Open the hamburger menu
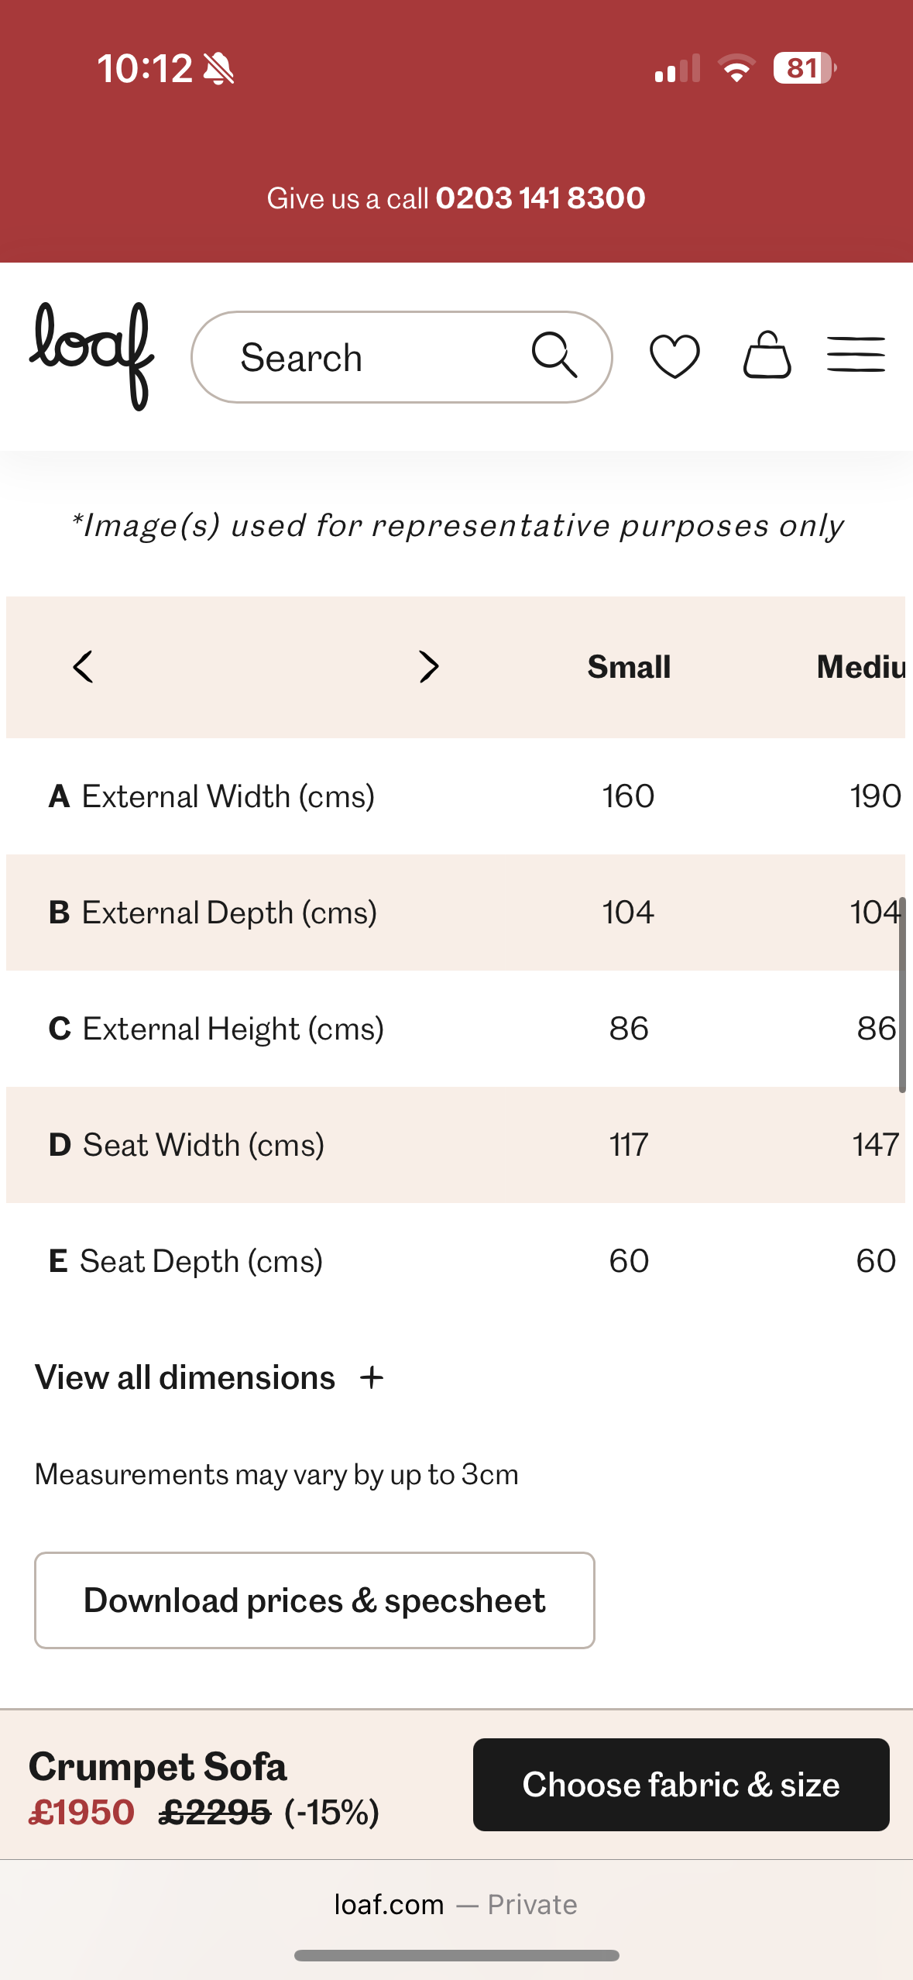This screenshot has width=913, height=1980. click(856, 356)
